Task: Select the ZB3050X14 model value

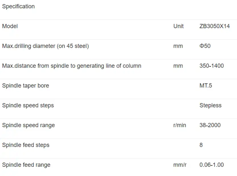Action: click(215, 26)
